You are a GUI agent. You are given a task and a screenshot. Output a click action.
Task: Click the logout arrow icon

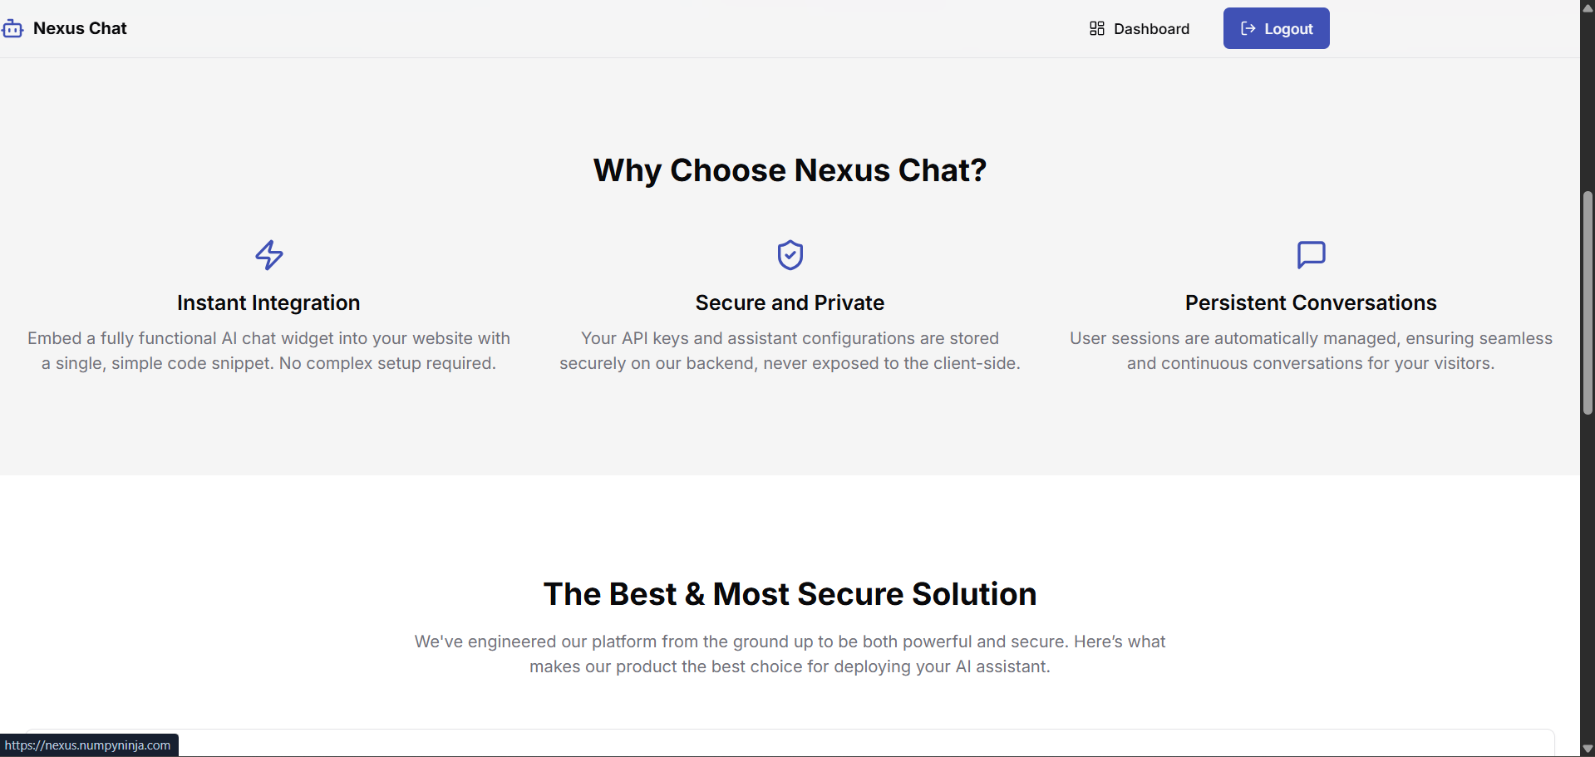[x=1248, y=28]
